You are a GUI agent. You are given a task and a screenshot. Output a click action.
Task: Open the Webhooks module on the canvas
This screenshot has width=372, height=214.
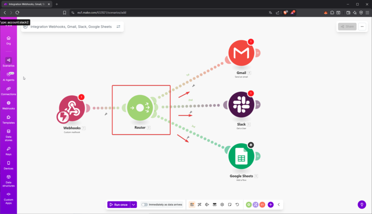pos(72,109)
